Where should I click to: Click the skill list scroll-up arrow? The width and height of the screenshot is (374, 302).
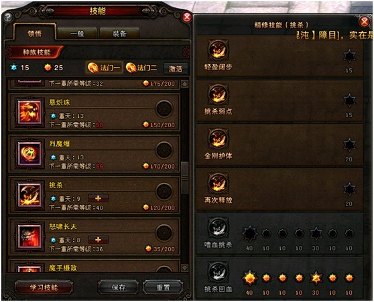pyautogui.click(x=184, y=84)
